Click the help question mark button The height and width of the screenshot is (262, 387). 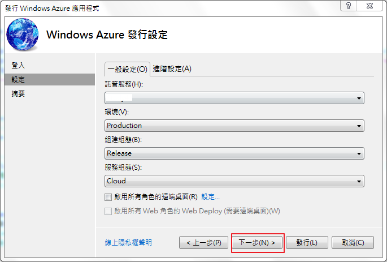[348, 6]
